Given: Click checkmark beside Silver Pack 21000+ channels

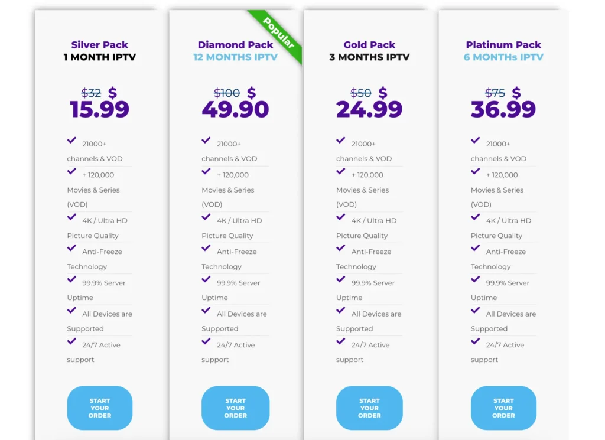Looking at the screenshot, I should [71, 140].
